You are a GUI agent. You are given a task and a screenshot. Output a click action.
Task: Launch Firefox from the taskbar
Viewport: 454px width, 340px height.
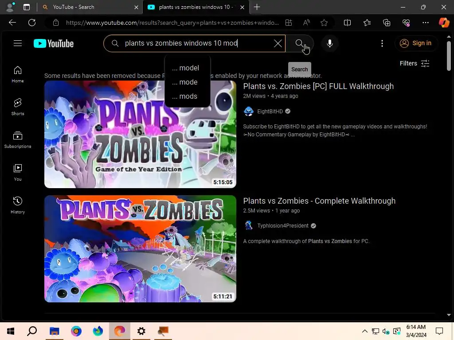[x=98, y=331]
